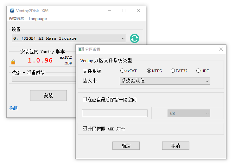Open the GB unit dropdown
Screen dimensions: 235x165
[189, 113]
